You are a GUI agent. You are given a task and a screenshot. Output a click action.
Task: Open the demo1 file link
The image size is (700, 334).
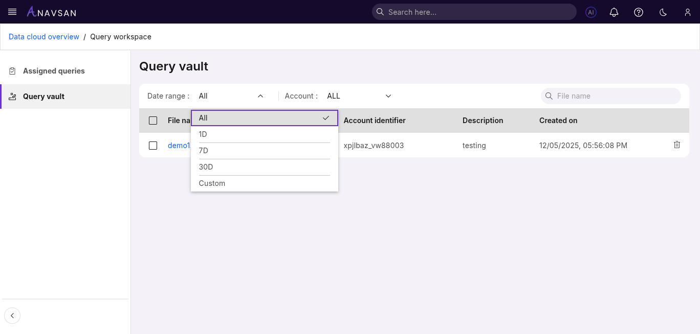(x=178, y=145)
